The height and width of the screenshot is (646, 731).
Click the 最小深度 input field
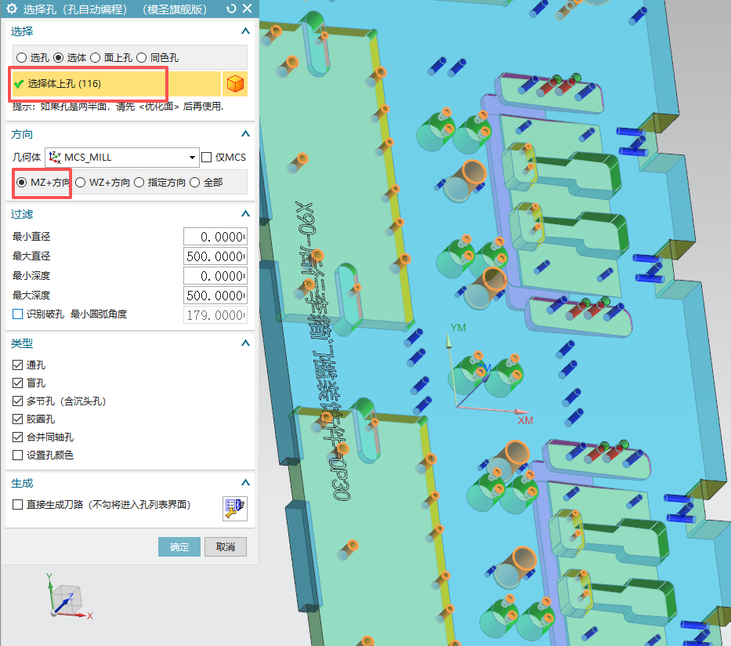[x=215, y=276]
